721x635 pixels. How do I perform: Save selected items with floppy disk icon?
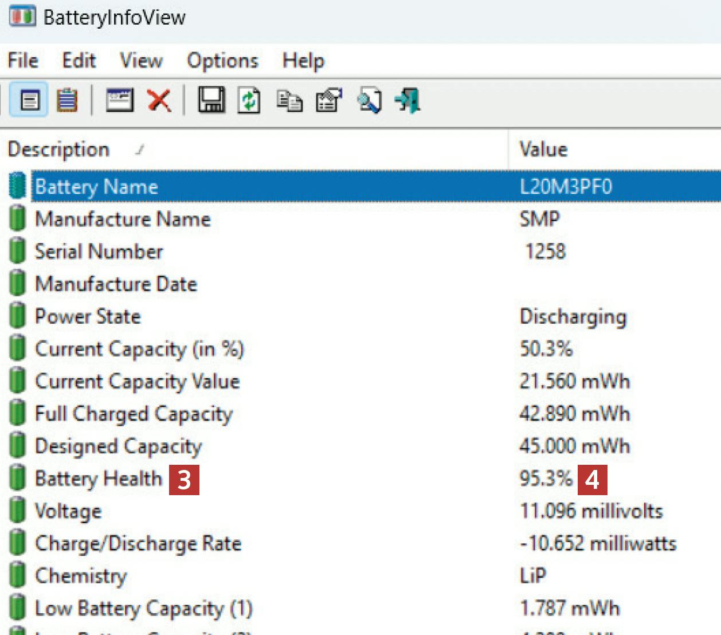click(x=211, y=101)
